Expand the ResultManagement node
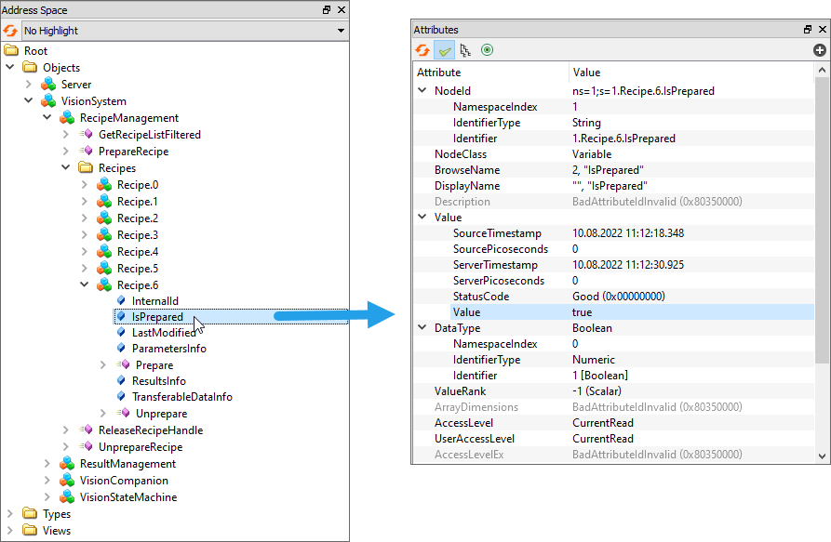The image size is (831, 542). click(47, 464)
